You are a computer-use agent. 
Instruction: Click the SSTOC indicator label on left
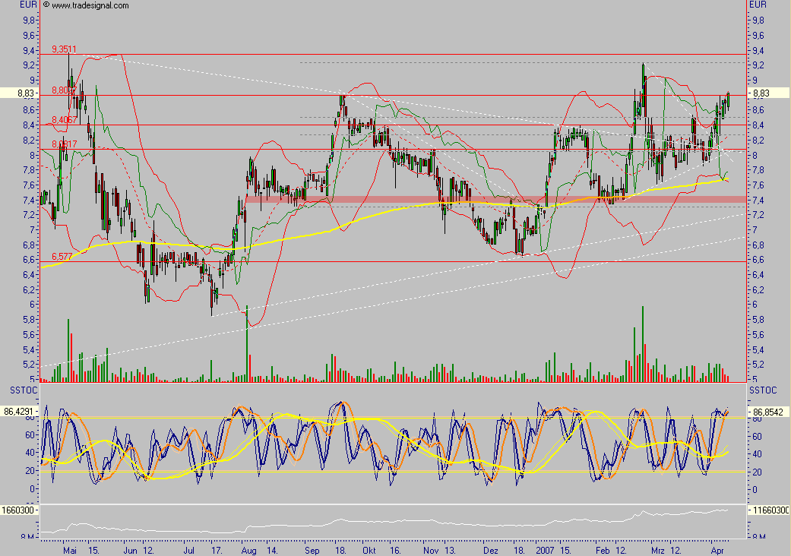(24, 390)
